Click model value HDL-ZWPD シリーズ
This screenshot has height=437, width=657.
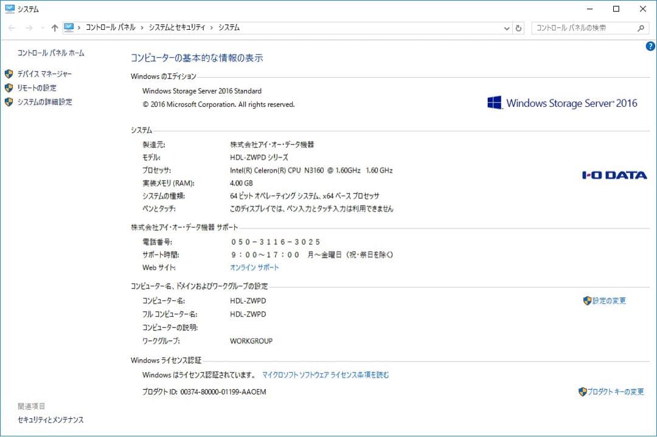[259, 158]
